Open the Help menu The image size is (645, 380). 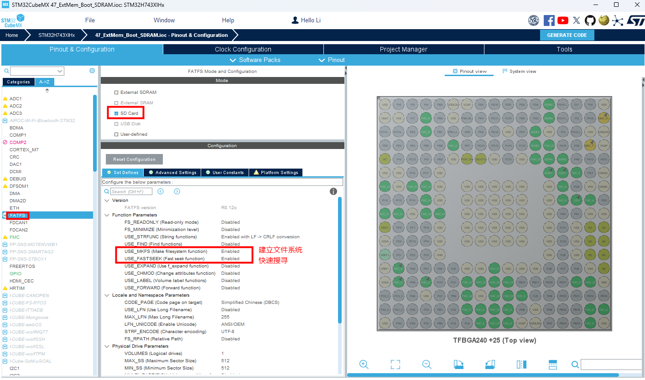[228, 20]
